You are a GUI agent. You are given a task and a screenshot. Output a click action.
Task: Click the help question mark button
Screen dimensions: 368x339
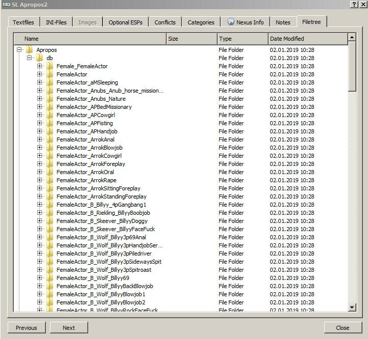354,4
